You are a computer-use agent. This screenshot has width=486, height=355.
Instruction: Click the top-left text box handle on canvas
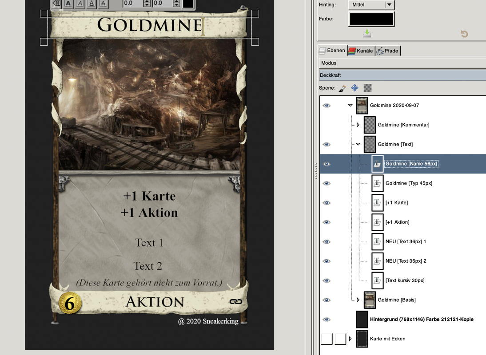(44, 14)
